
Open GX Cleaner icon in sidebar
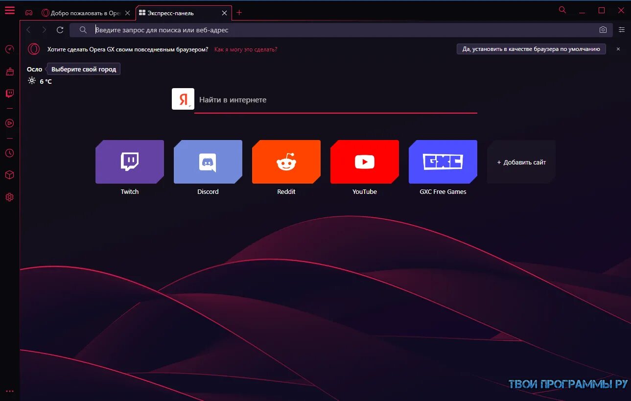click(9, 71)
